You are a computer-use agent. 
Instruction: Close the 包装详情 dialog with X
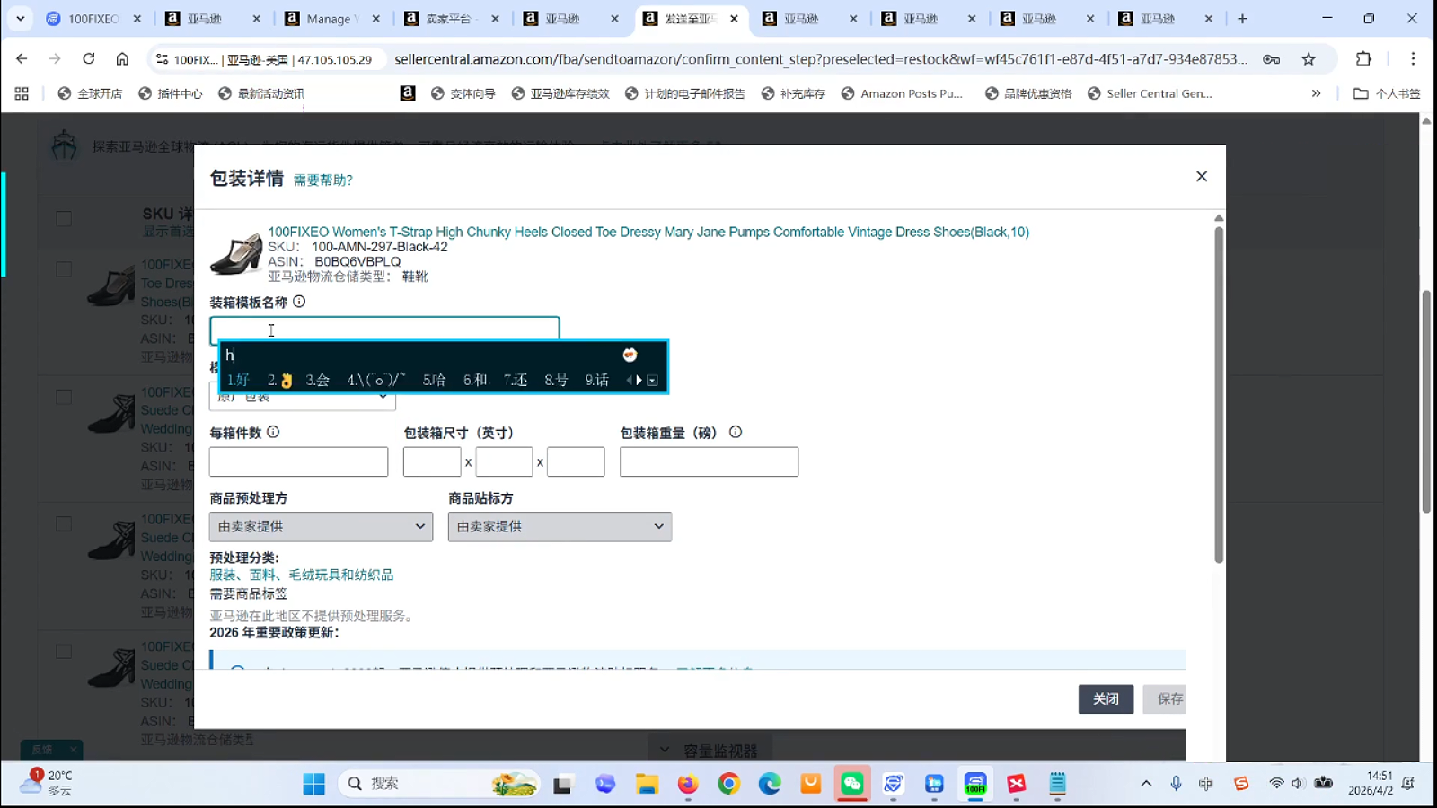pyautogui.click(x=1202, y=177)
